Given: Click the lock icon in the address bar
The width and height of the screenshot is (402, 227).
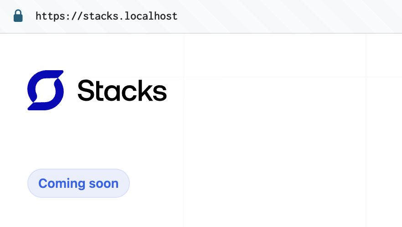Looking at the screenshot, I should (x=18, y=16).
